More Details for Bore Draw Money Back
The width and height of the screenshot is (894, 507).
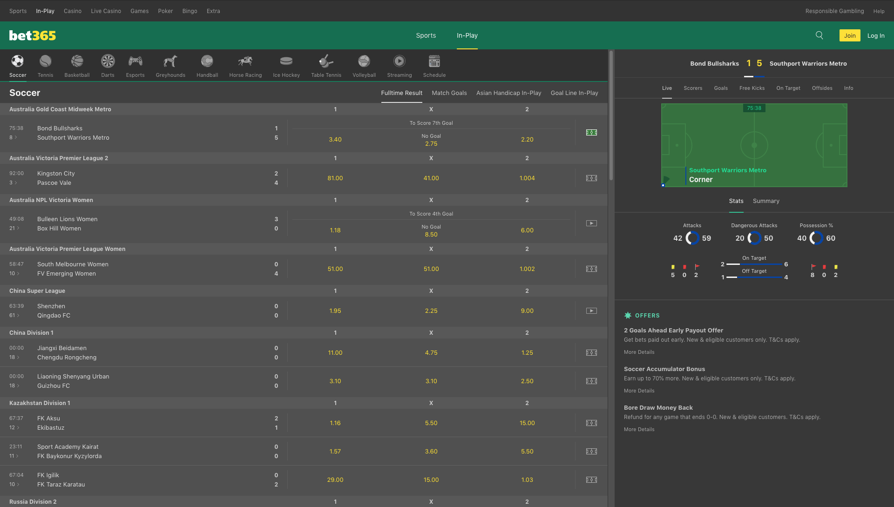639,429
